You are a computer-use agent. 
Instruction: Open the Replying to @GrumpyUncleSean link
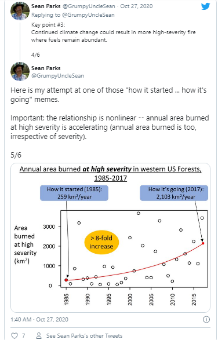click(x=72, y=15)
